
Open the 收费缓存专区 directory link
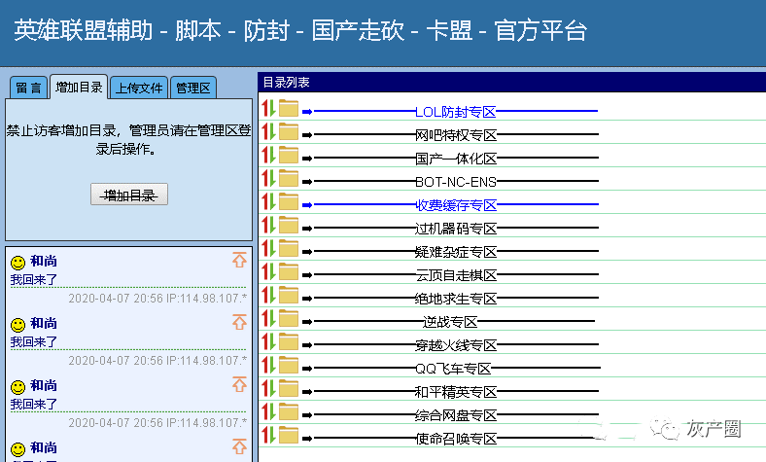[455, 205]
